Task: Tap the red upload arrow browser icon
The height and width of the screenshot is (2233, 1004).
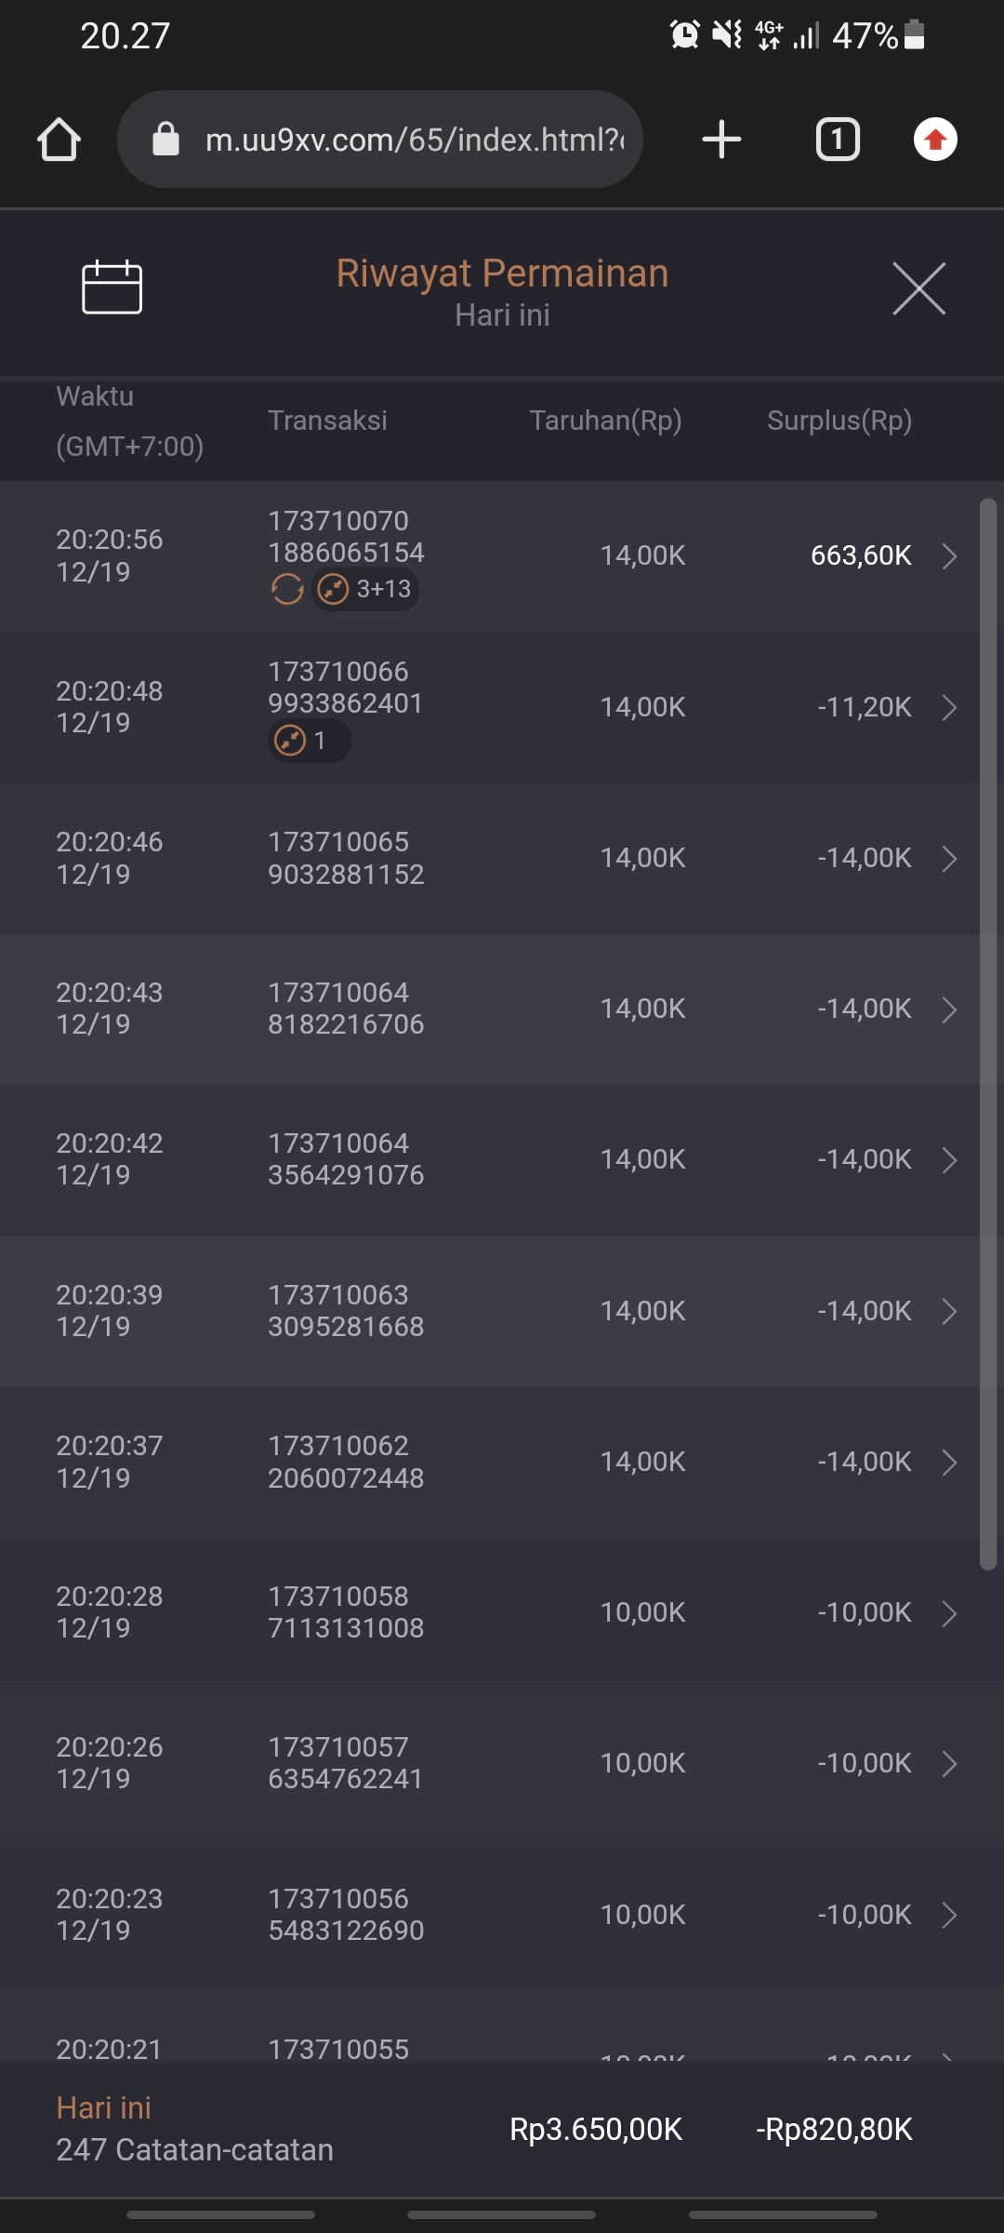Action: pyautogui.click(x=935, y=140)
